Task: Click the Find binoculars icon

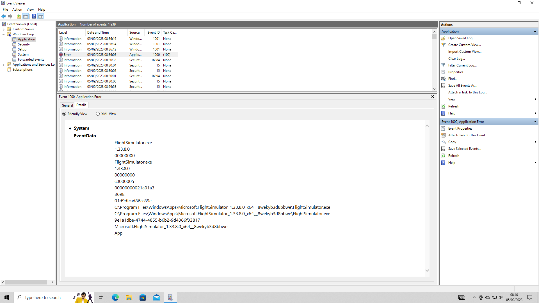Action: [443, 79]
